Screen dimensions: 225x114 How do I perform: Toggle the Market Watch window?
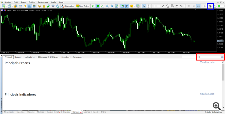[20, 6]
